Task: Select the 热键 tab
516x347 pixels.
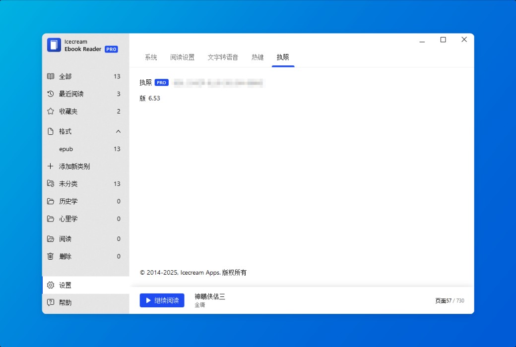Action: tap(258, 57)
